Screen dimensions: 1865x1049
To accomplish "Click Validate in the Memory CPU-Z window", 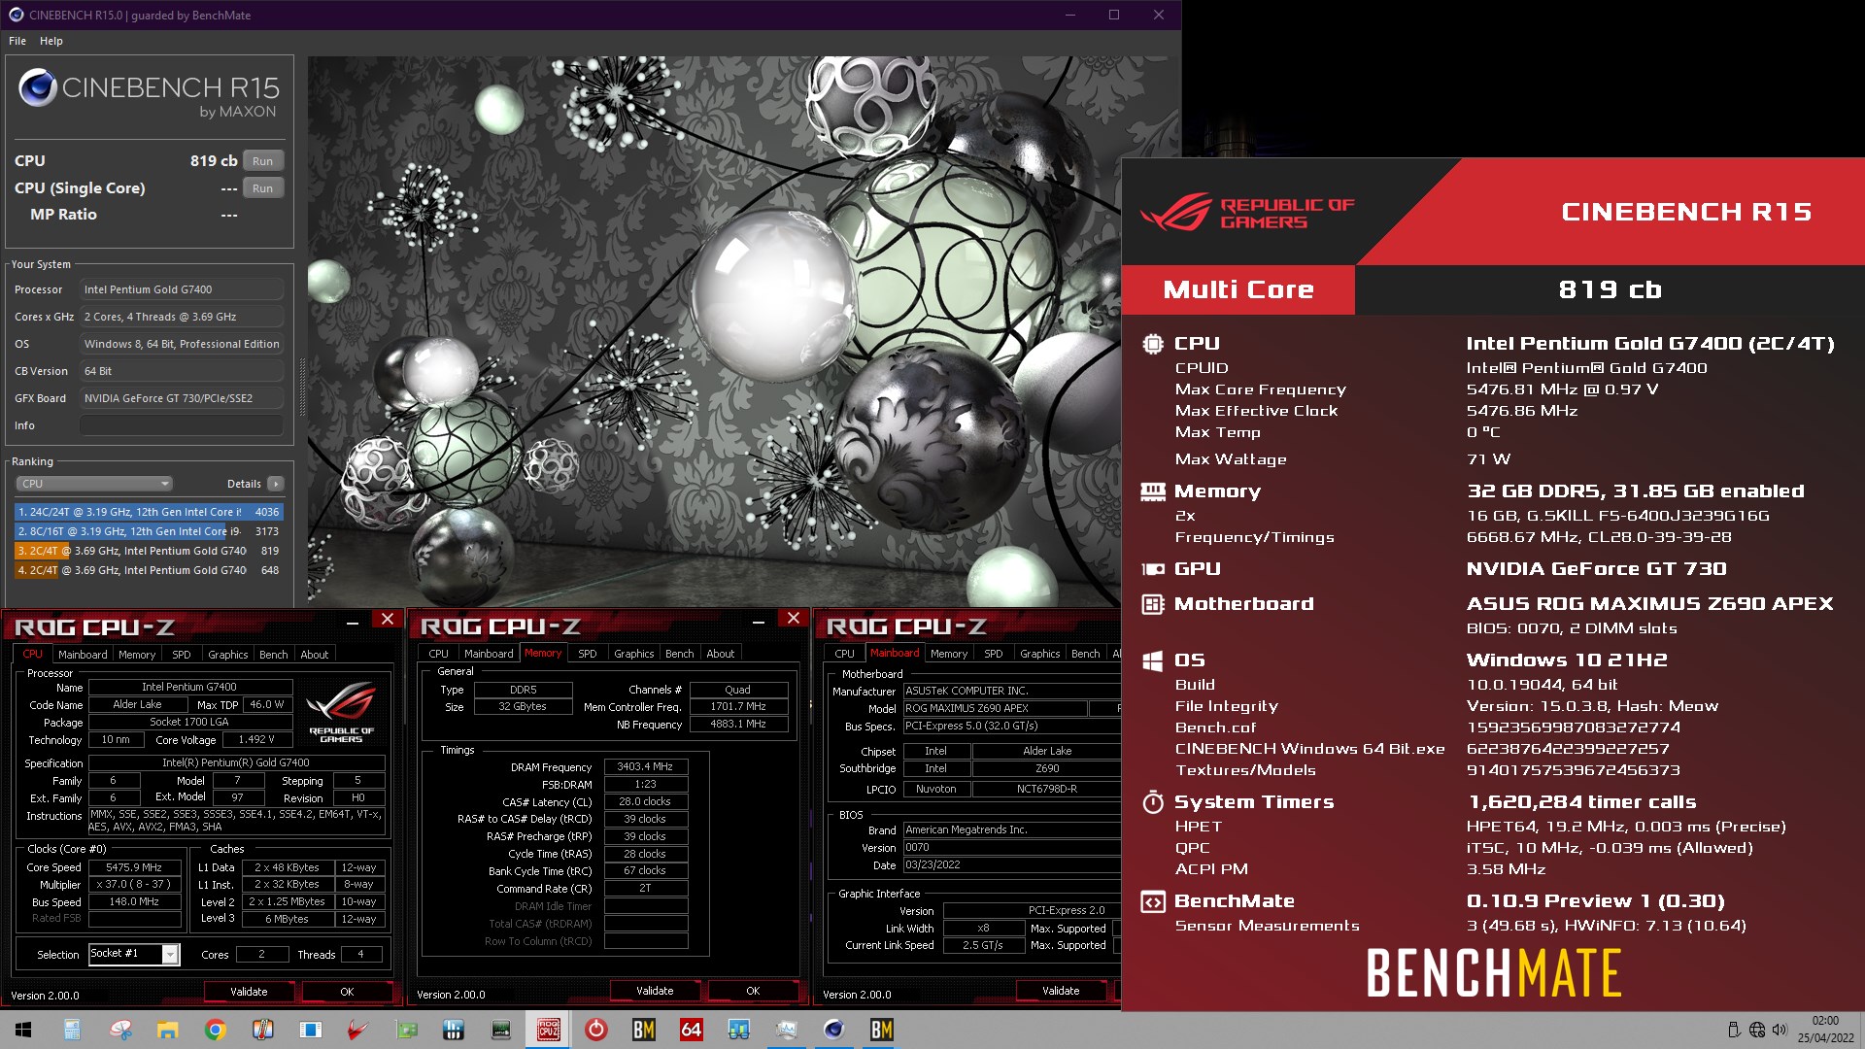I will pos(655,991).
